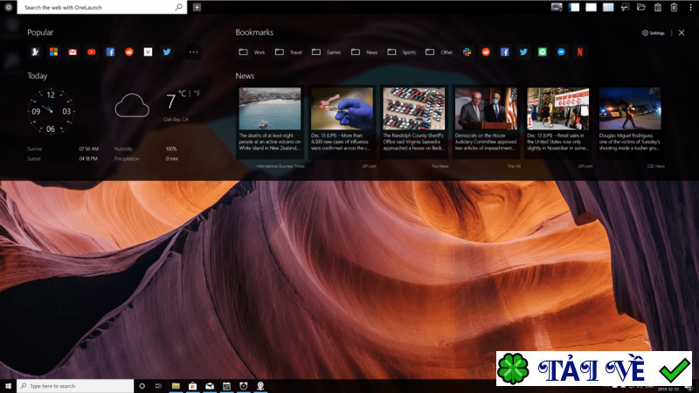The height and width of the screenshot is (393, 699).
Task: Open the Sports bookmarks folder
Action: click(x=401, y=52)
